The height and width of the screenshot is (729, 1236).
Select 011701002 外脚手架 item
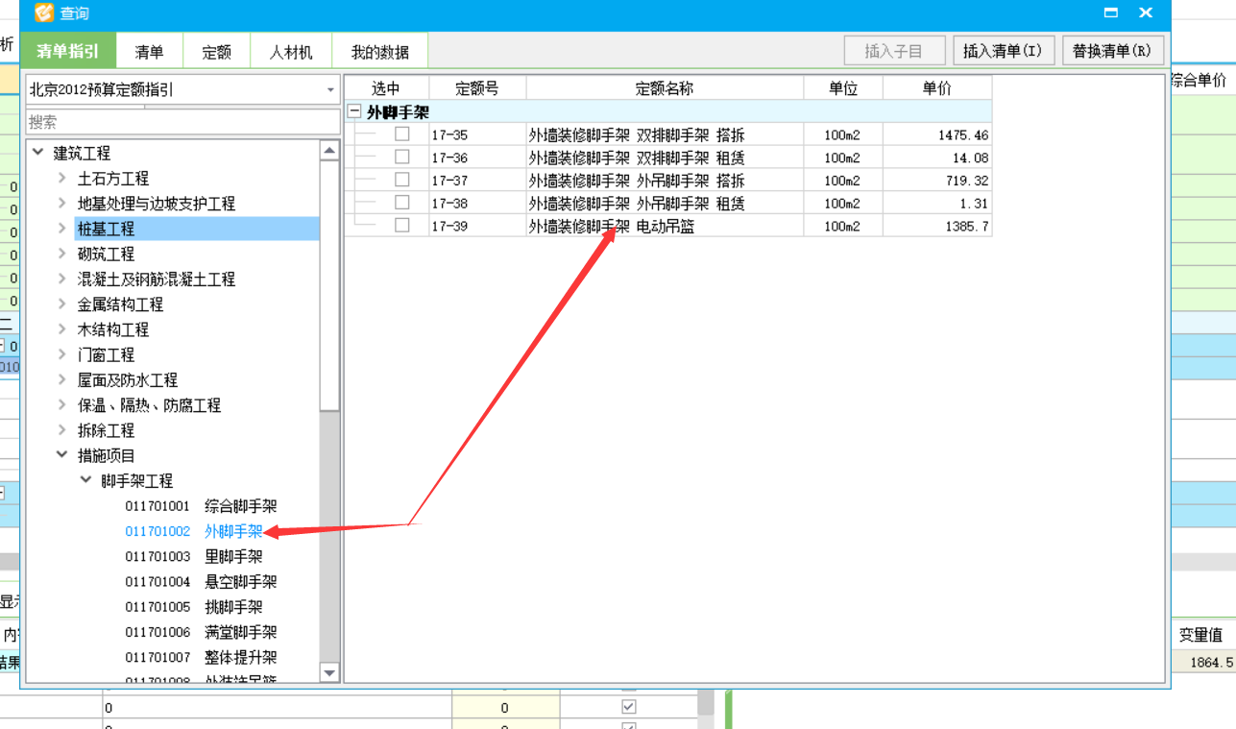click(x=194, y=531)
